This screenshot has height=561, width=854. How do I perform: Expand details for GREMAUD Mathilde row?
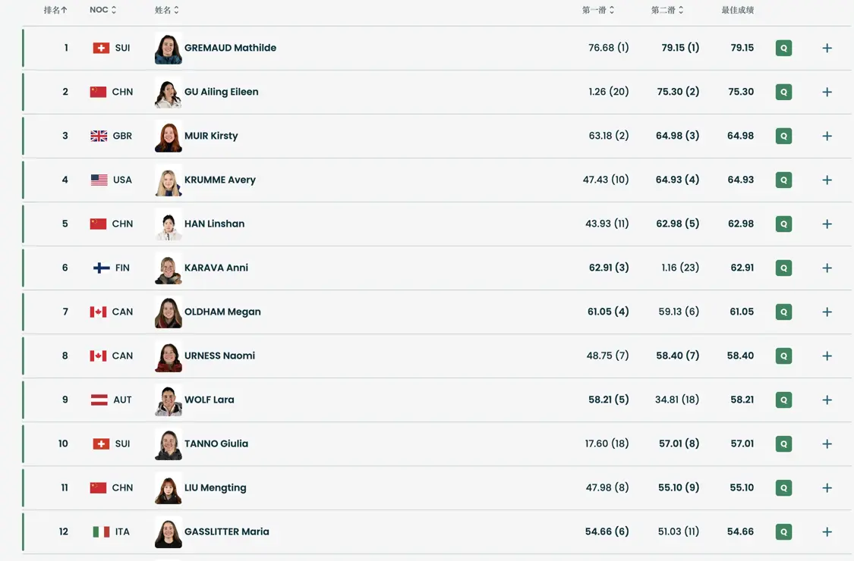click(x=827, y=48)
